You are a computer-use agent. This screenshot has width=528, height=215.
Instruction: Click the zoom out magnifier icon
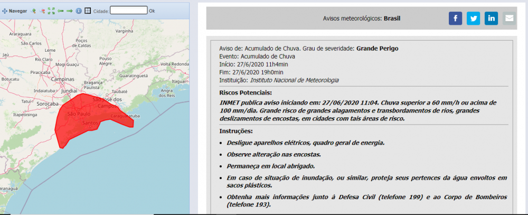tap(42, 11)
